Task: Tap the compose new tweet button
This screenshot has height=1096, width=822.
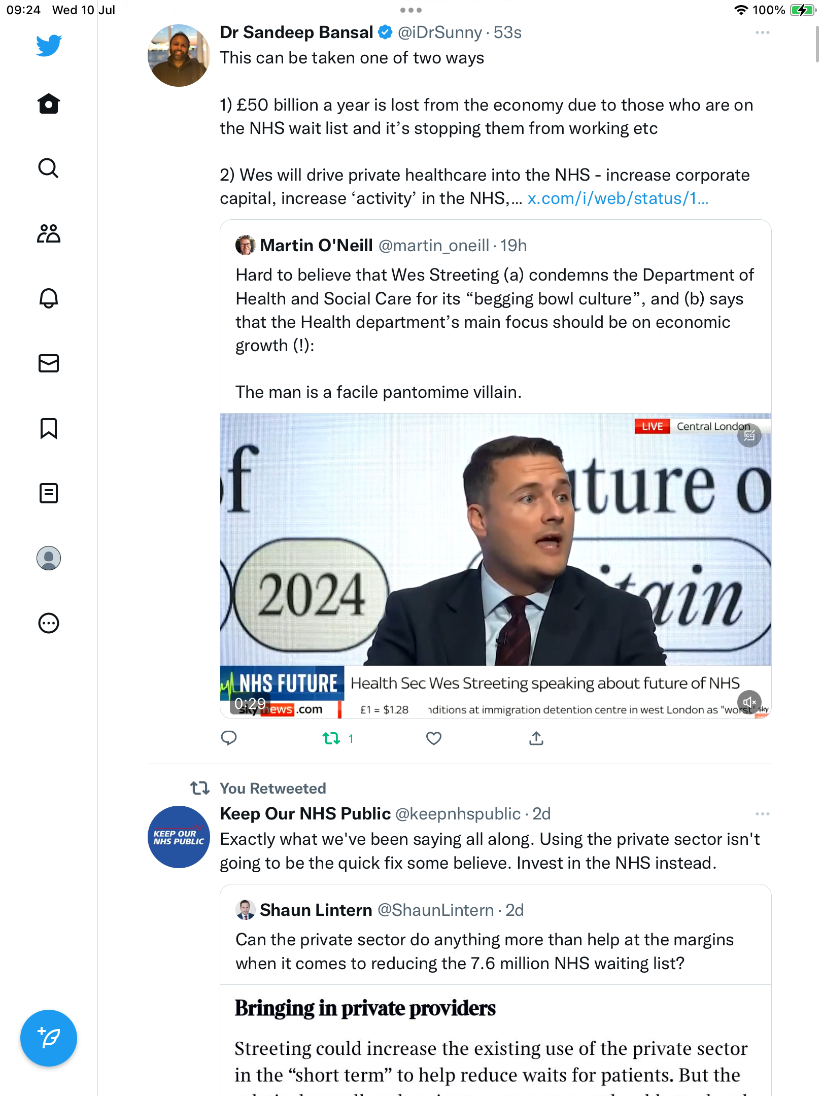Action: coord(49,1038)
